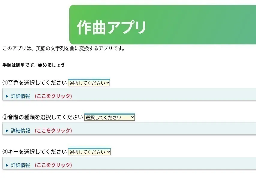Click the (ここをクリック) link in the third section
This screenshot has height=178, width=256.
53,165
